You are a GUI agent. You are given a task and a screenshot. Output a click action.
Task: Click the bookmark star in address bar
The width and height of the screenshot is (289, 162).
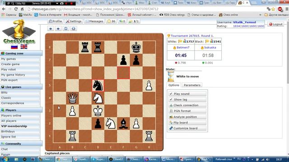273,9
